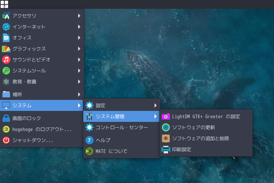Click the サウンドとビデオ music note icon
The width and height of the screenshot is (274, 183).
6,60
